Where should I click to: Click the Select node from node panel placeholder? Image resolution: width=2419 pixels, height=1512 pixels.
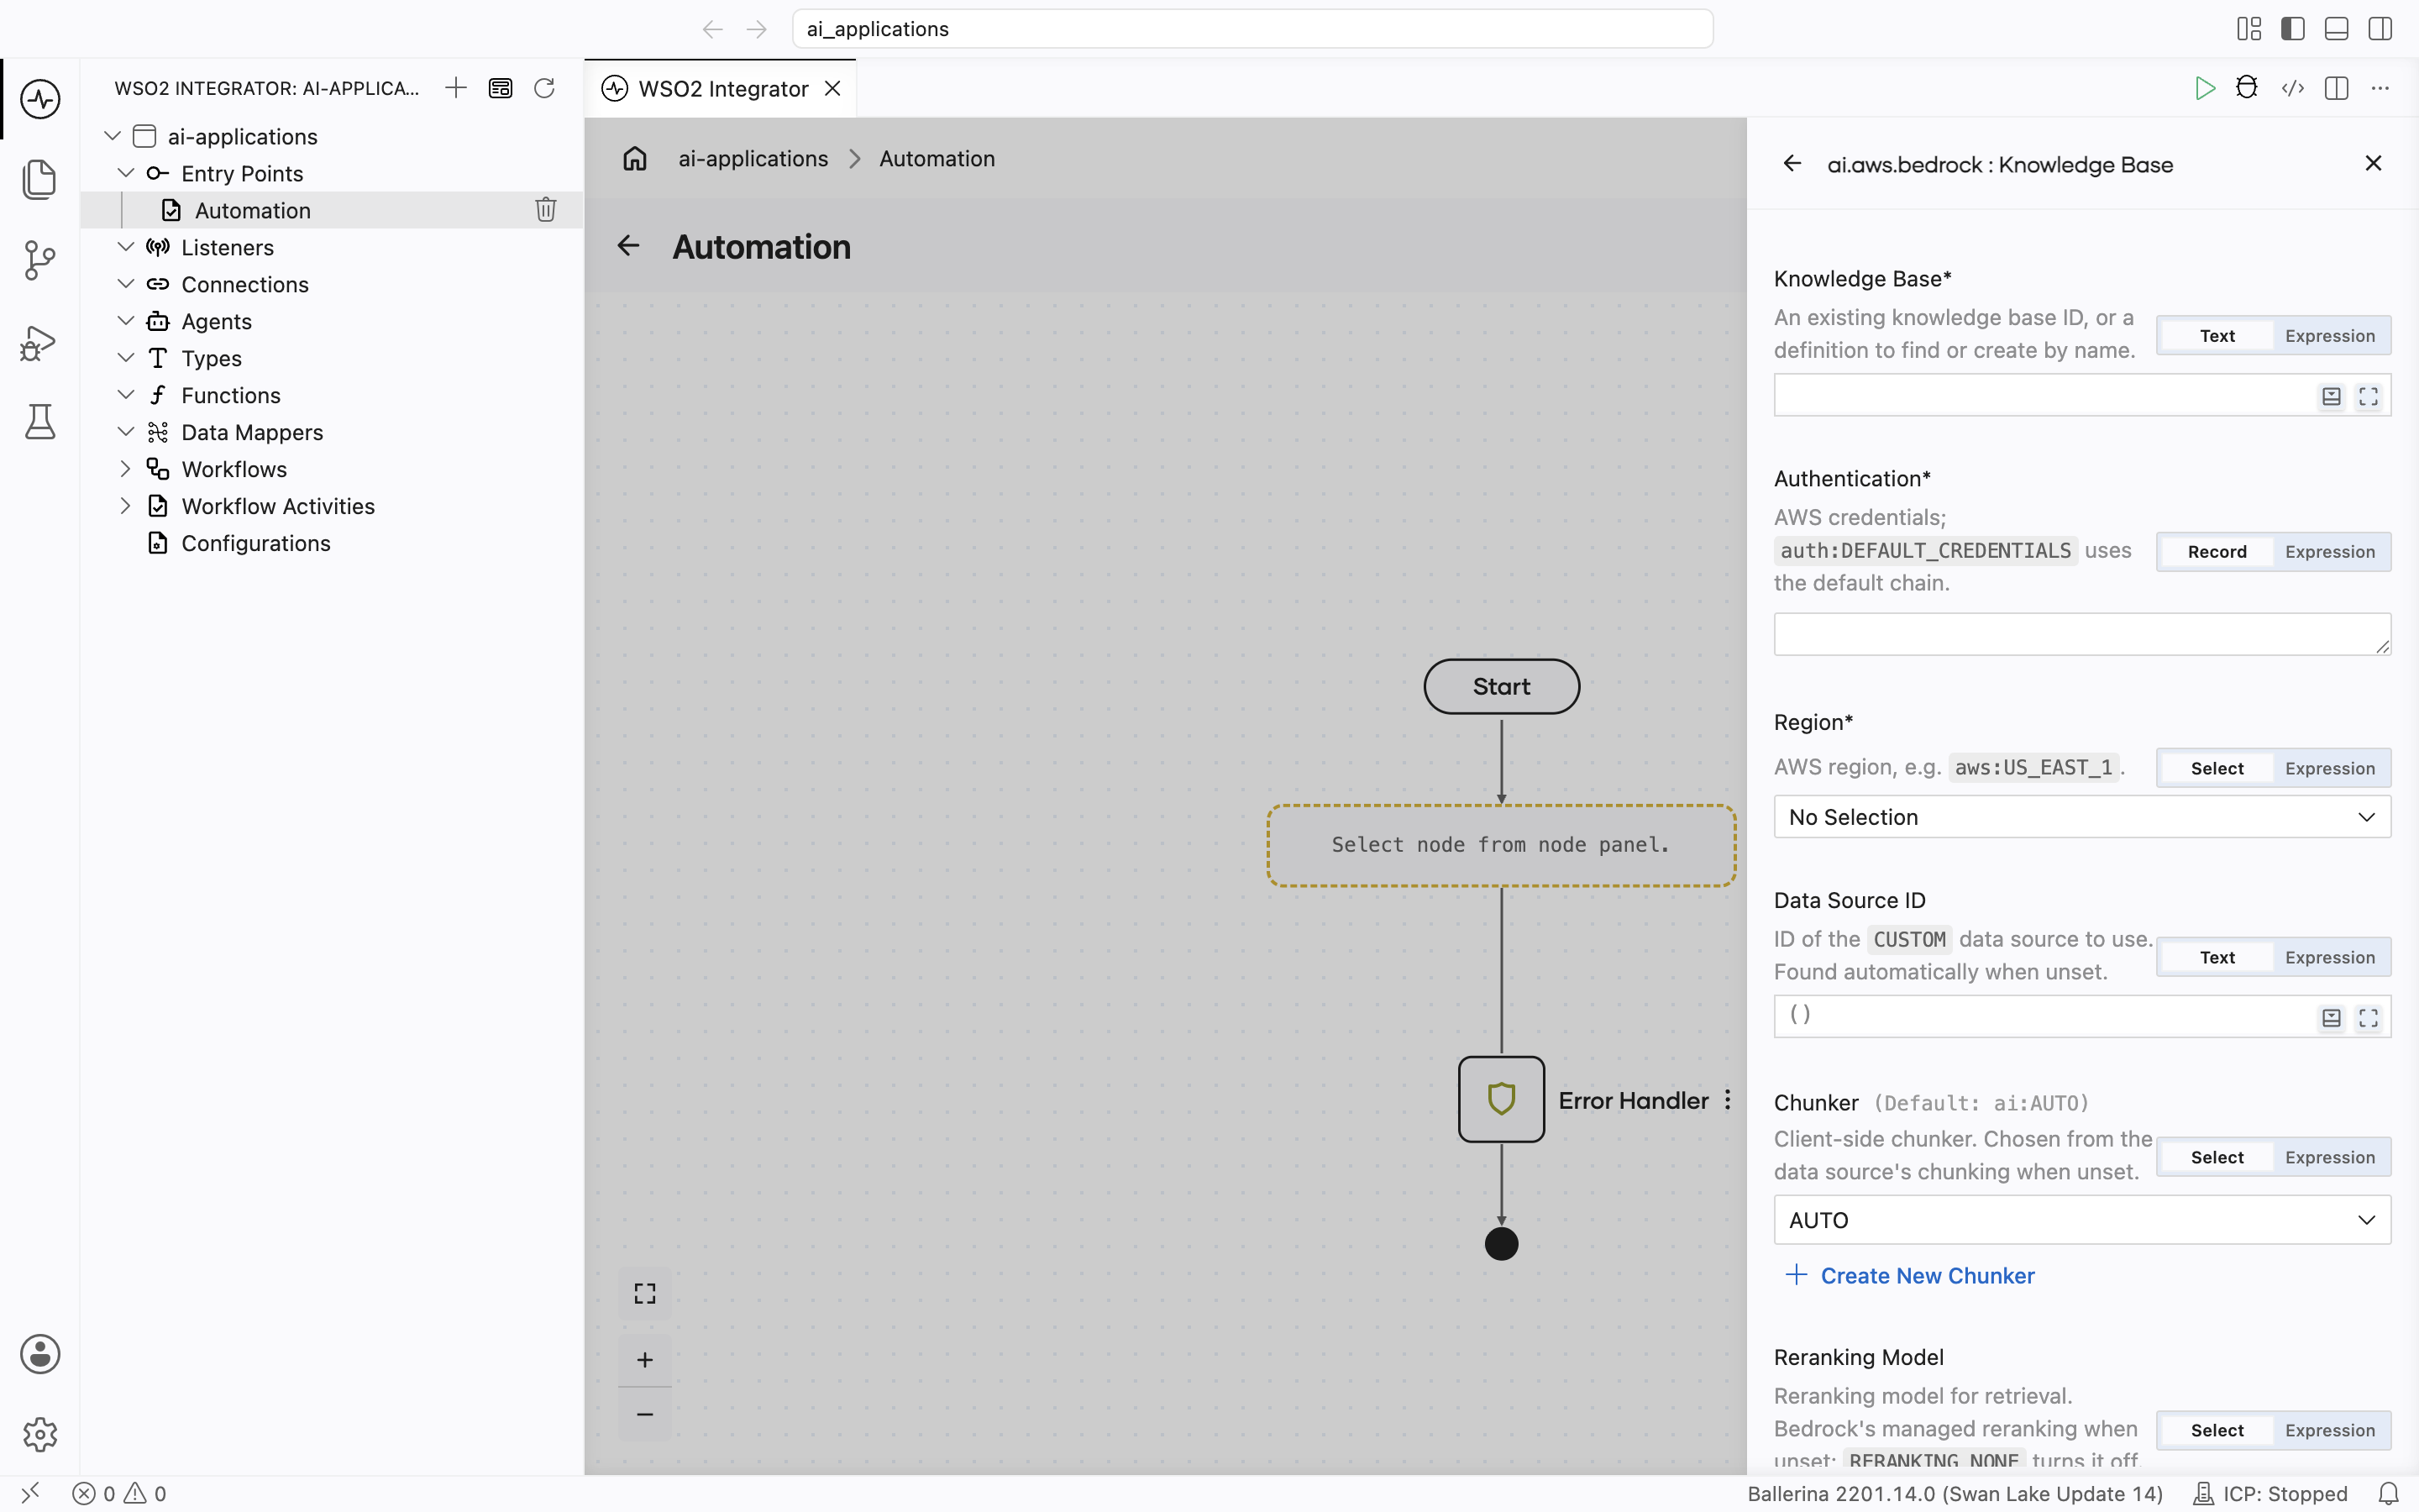click(x=1502, y=845)
